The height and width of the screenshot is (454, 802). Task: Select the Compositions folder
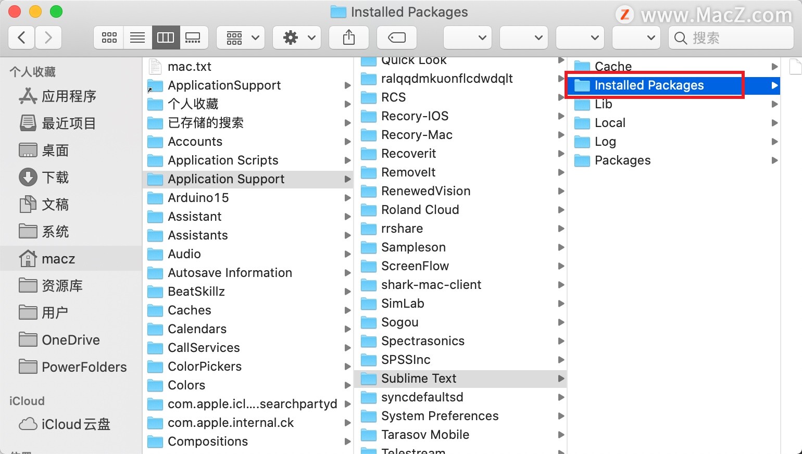[248, 442]
